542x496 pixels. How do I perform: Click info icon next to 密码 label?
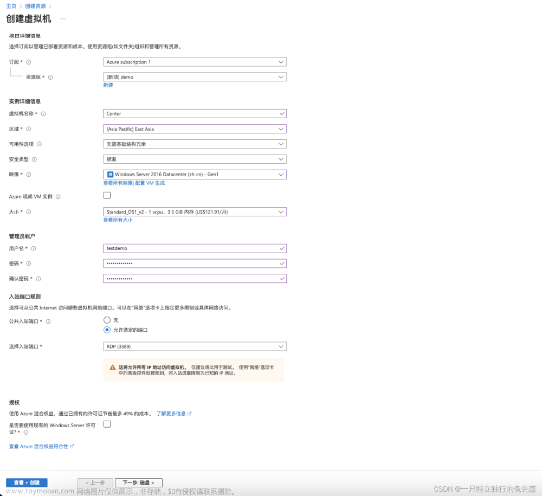point(29,264)
